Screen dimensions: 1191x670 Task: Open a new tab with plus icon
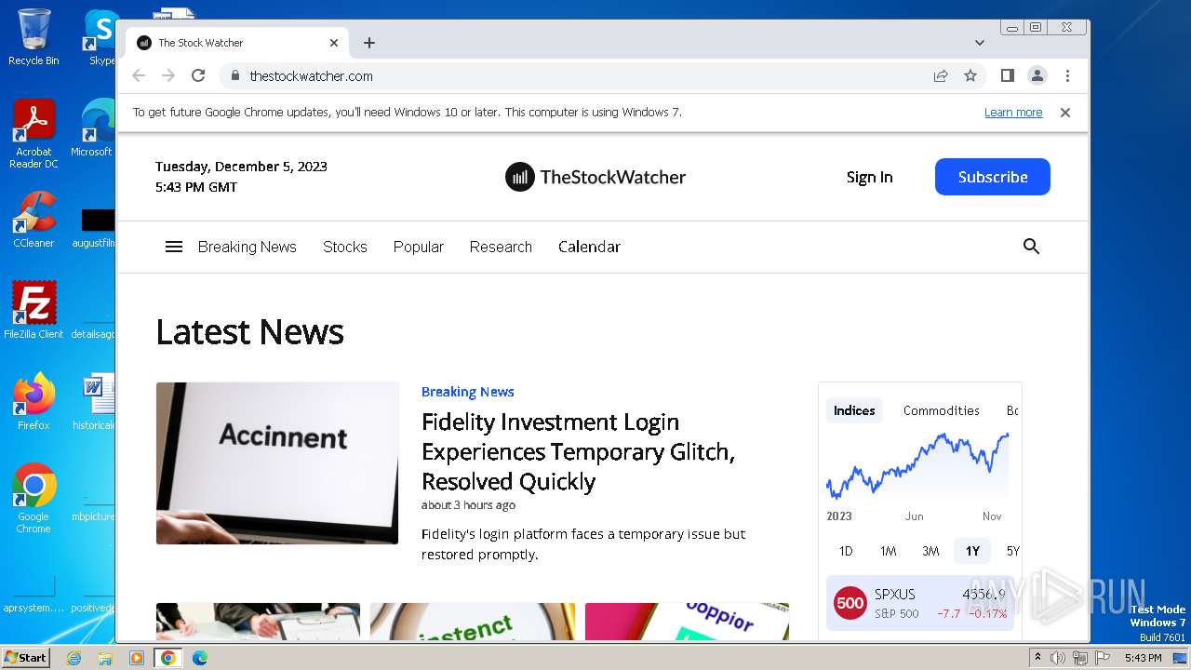coord(369,43)
